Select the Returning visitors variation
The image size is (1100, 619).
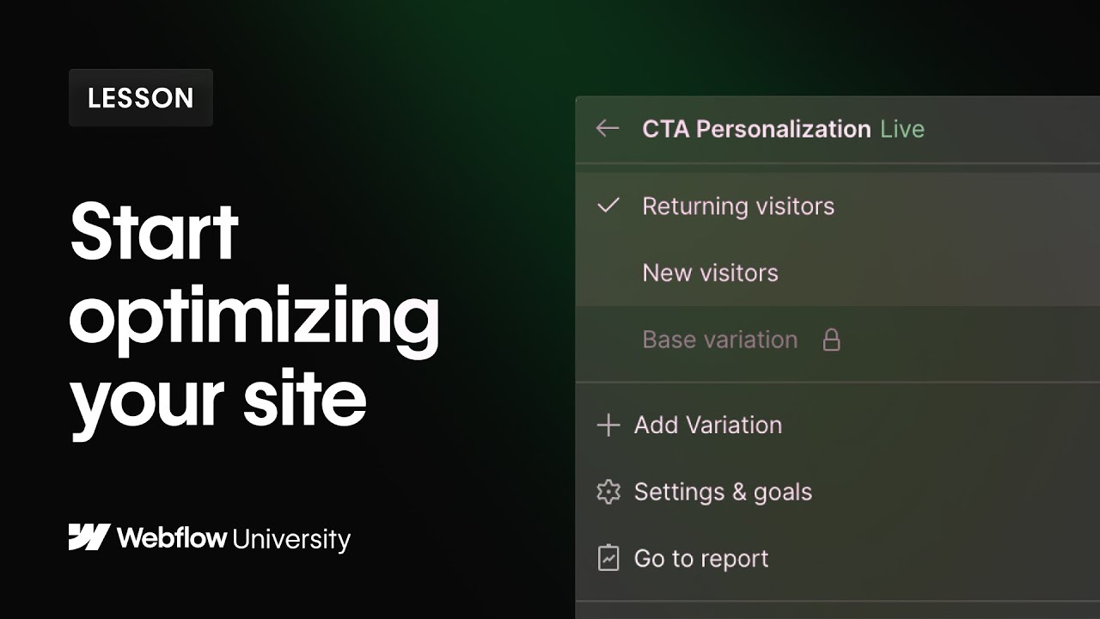[x=737, y=206]
